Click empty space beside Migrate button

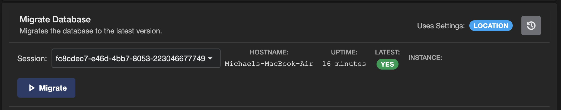pos(298,88)
